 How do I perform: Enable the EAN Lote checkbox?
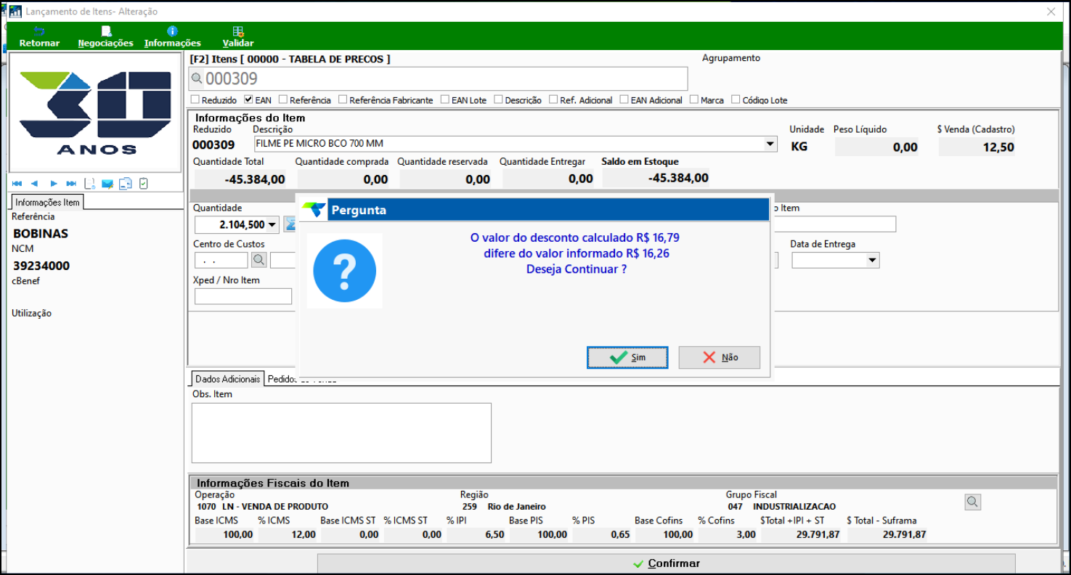[444, 99]
